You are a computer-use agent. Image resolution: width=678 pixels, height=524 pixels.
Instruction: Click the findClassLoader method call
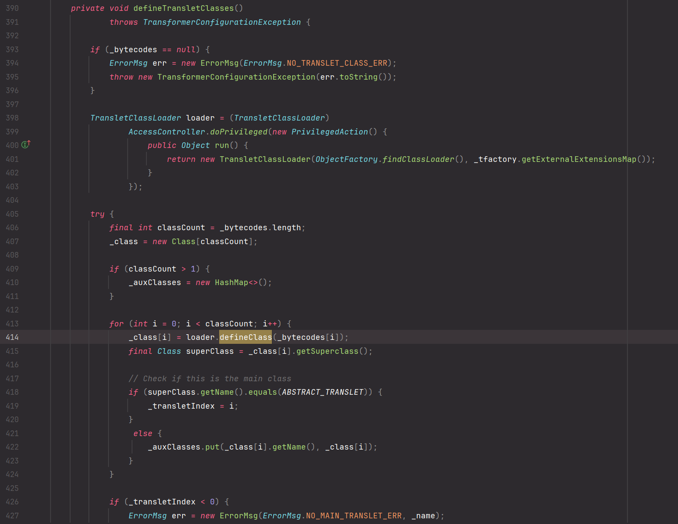tap(418, 159)
